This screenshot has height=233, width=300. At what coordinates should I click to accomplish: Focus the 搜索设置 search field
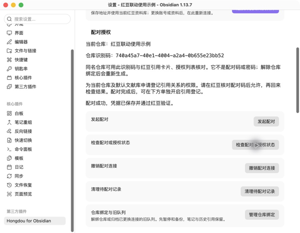point(37,19)
